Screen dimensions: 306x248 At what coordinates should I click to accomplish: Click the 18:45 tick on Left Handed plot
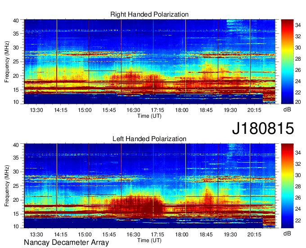[206, 235]
